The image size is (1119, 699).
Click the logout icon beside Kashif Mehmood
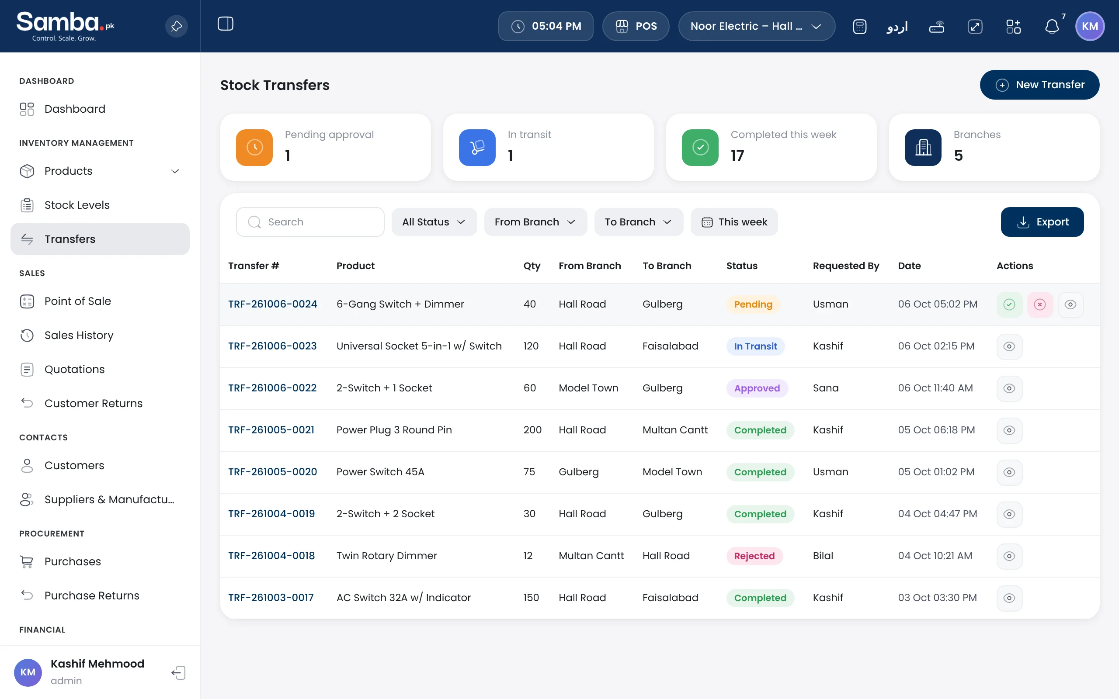coord(178,672)
